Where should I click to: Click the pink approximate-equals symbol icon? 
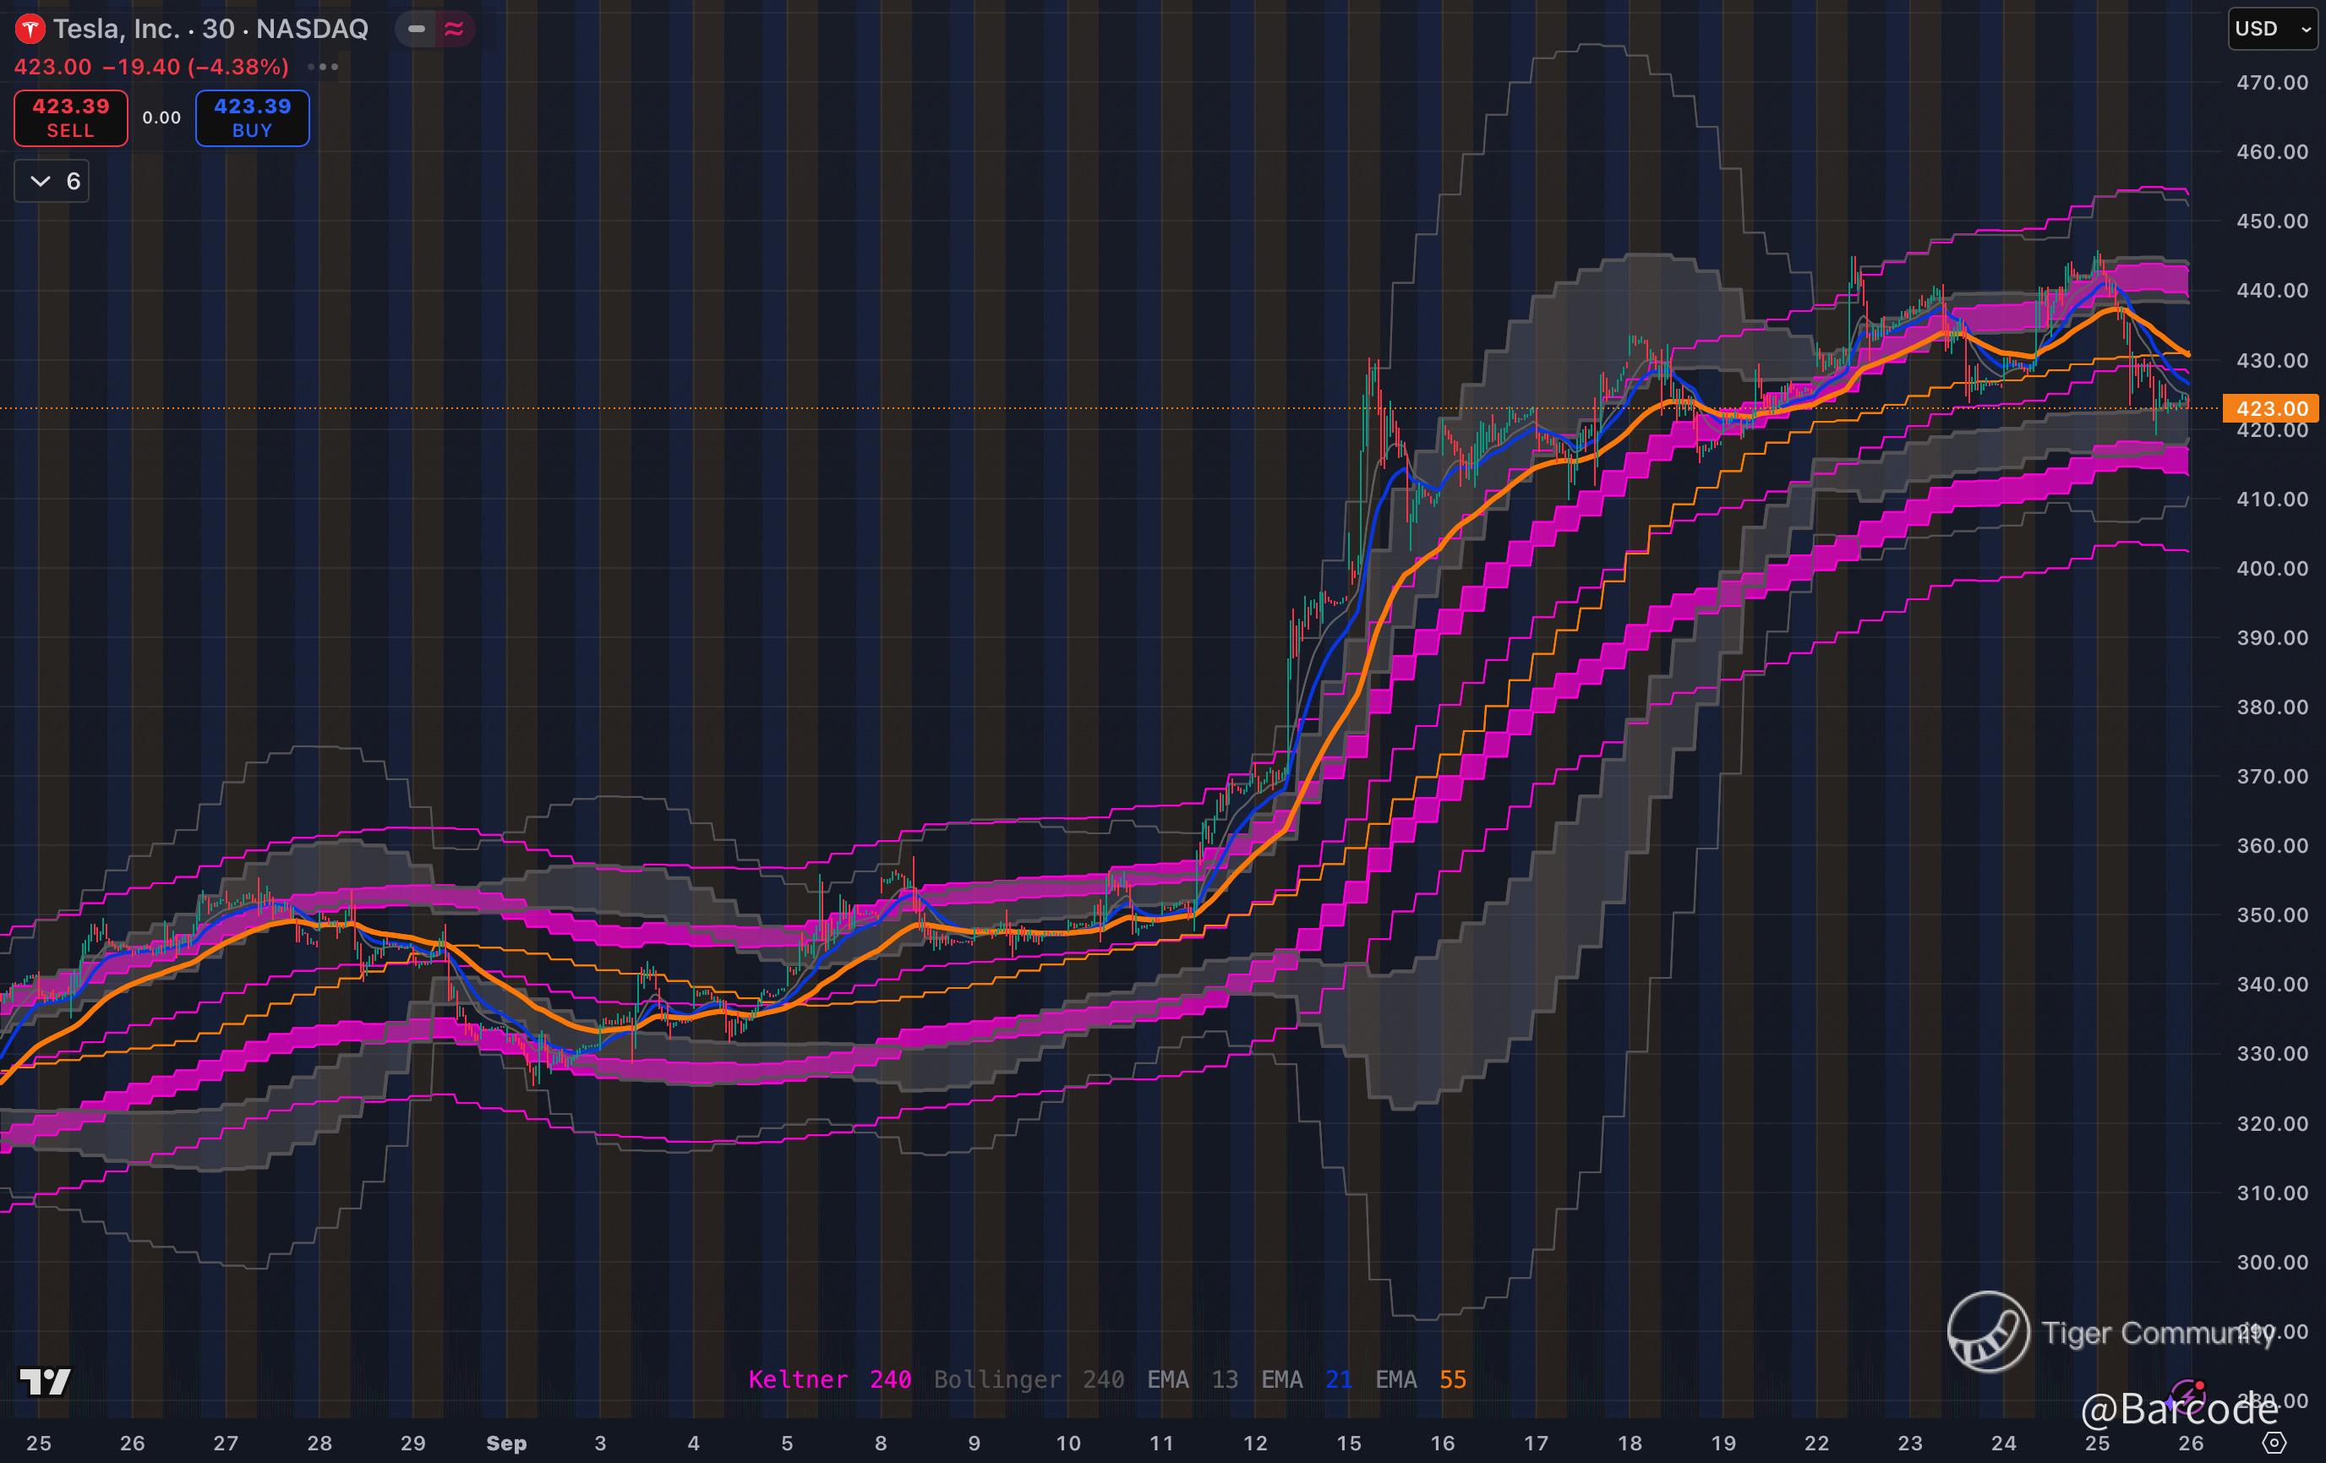pos(453,29)
